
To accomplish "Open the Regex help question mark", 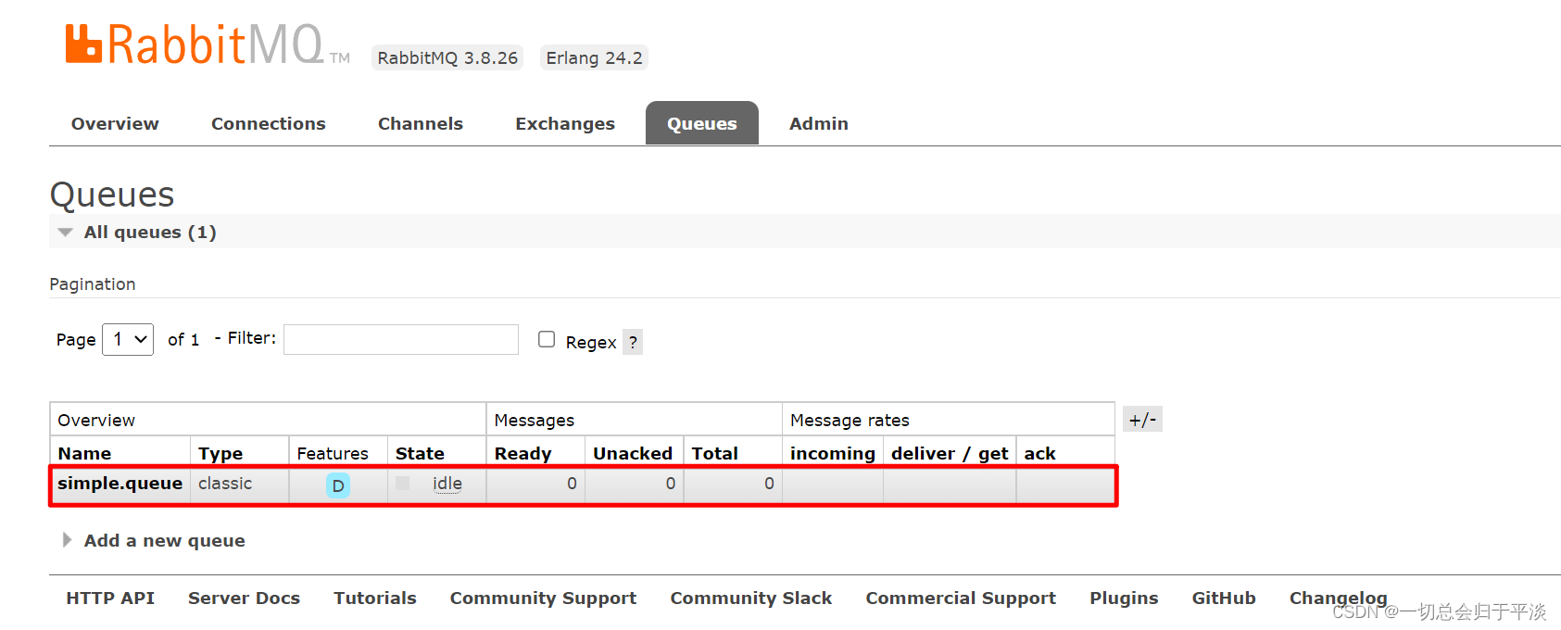I will pyautogui.click(x=633, y=342).
